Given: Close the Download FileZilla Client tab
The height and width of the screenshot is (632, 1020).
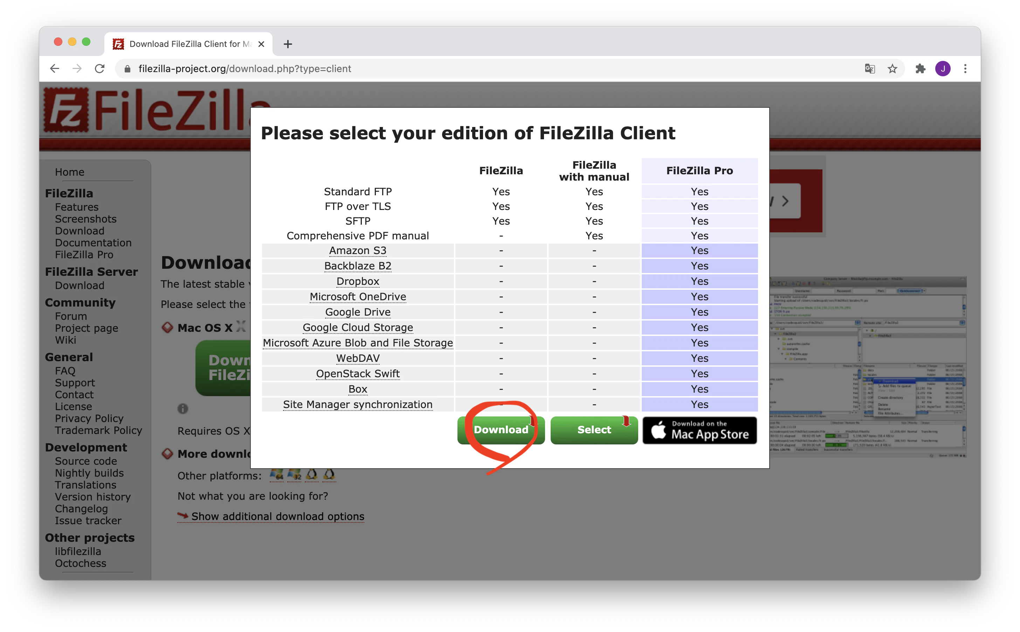Looking at the screenshot, I should pyautogui.click(x=262, y=44).
